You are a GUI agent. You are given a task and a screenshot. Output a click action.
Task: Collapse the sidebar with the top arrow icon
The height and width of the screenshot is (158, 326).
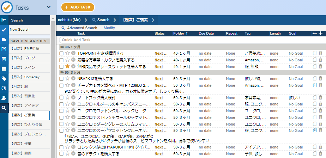pos(4,20)
